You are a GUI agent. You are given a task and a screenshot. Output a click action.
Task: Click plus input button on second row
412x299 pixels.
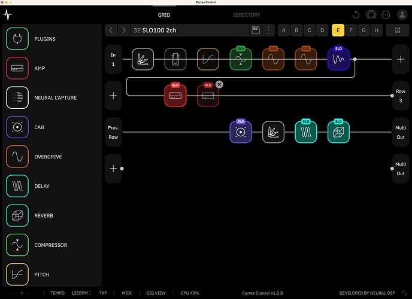(113, 96)
